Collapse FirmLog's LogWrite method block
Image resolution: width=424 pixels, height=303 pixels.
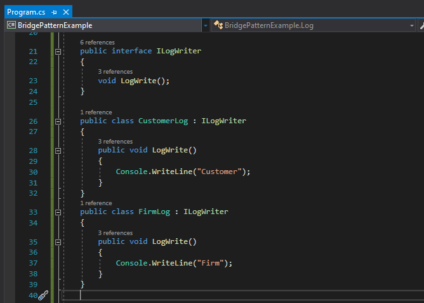pos(58,242)
